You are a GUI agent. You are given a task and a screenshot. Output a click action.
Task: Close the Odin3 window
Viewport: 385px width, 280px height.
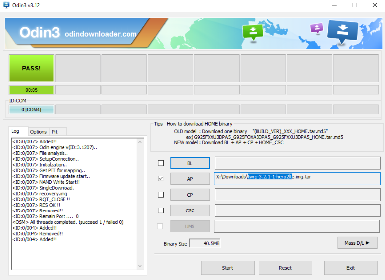(x=375, y=5)
